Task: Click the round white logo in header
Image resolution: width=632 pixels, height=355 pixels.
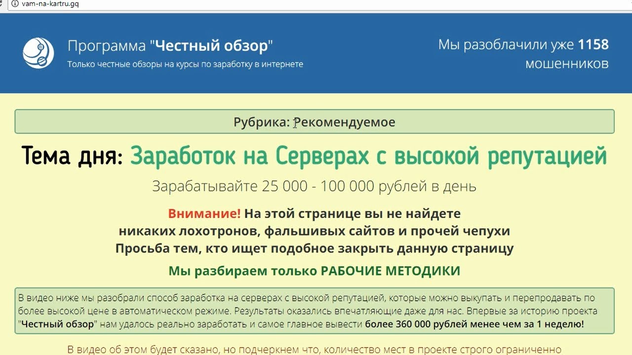Action: click(x=38, y=53)
